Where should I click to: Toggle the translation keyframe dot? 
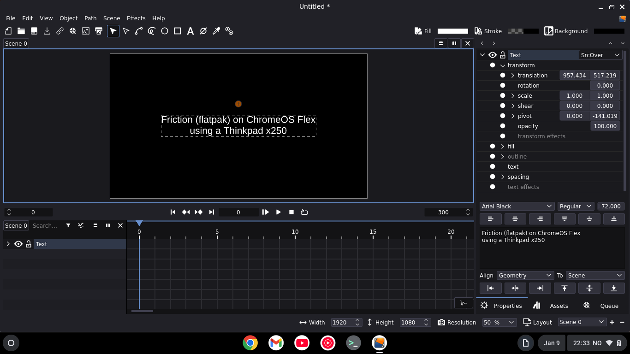[503, 75]
